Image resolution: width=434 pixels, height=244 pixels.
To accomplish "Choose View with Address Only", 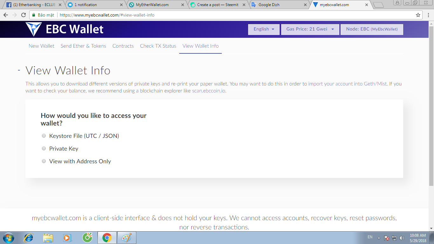I will pyautogui.click(x=44, y=161).
